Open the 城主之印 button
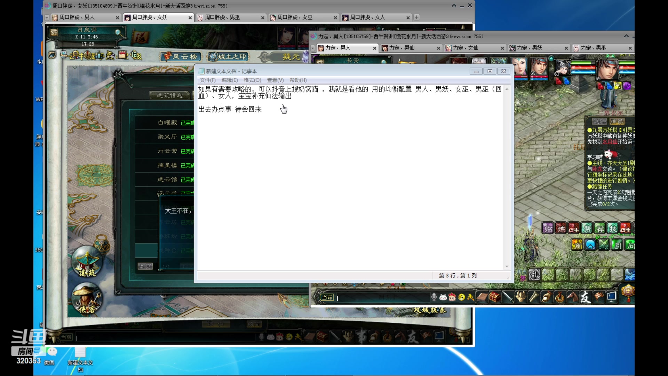 pyautogui.click(x=228, y=57)
